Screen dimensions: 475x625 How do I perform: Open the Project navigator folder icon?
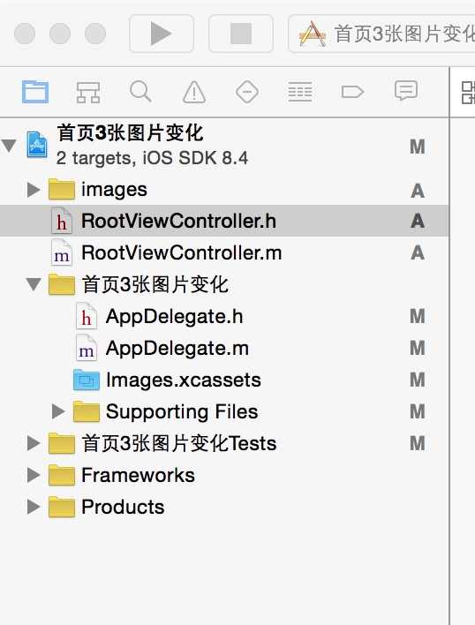tap(35, 92)
